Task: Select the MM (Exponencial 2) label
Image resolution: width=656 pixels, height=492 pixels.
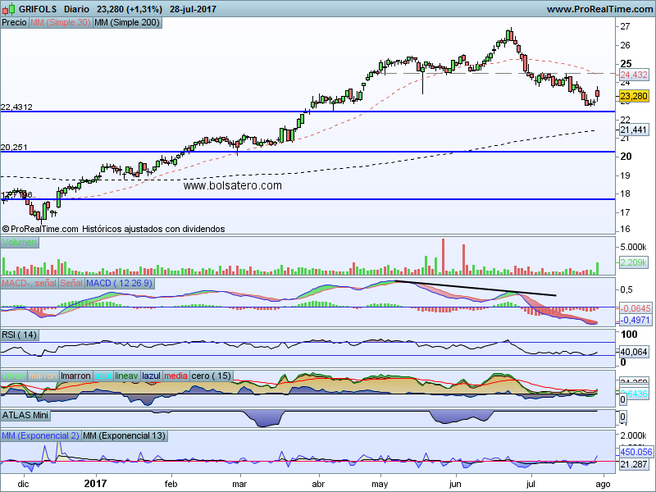Action: (40, 434)
